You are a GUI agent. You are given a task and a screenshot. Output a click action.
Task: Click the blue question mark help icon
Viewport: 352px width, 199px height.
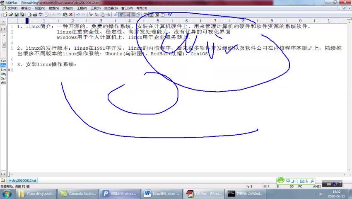(x=335, y=184)
